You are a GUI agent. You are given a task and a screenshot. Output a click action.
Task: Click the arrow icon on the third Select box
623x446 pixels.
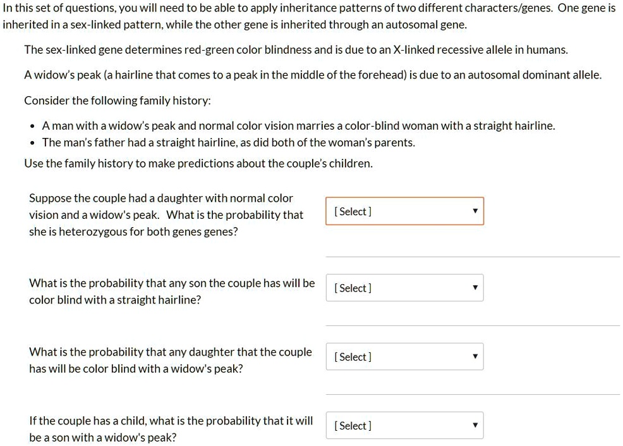click(475, 356)
